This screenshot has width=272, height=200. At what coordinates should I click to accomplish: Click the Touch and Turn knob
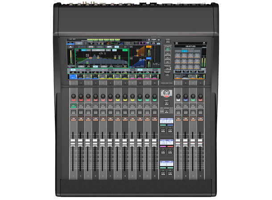166,93
